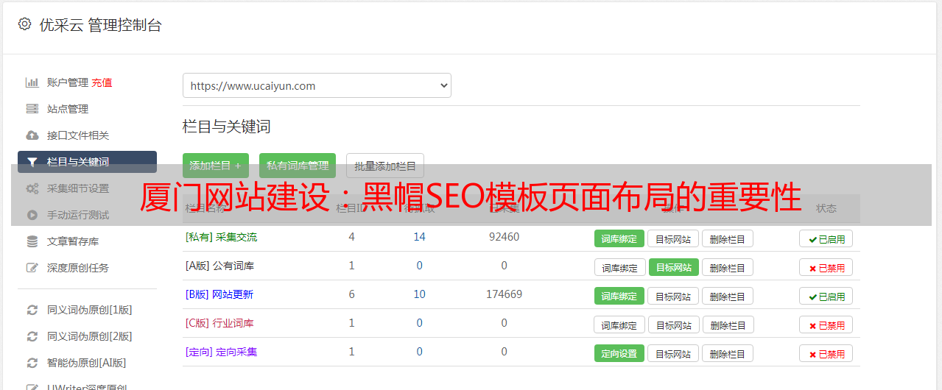The height and width of the screenshot is (390, 942).
Task: Toggle 已禁用 status for 行业词库 row
Action: point(826,325)
